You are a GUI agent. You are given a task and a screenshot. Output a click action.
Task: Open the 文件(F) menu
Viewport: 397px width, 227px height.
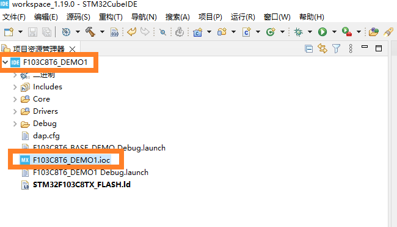click(x=14, y=17)
